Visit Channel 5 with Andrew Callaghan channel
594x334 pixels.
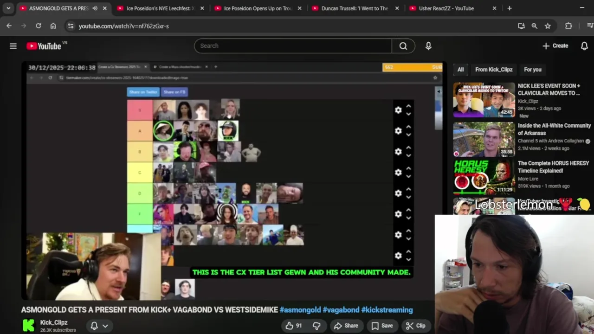551,141
